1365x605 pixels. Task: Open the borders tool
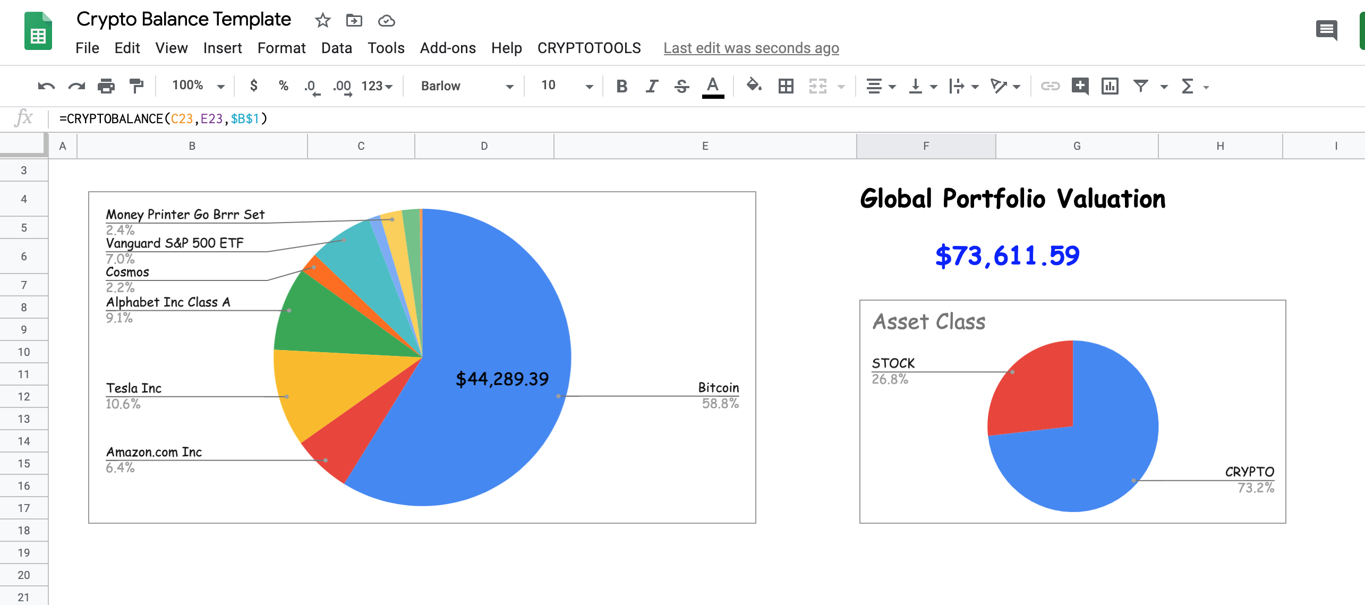point(786,86)
